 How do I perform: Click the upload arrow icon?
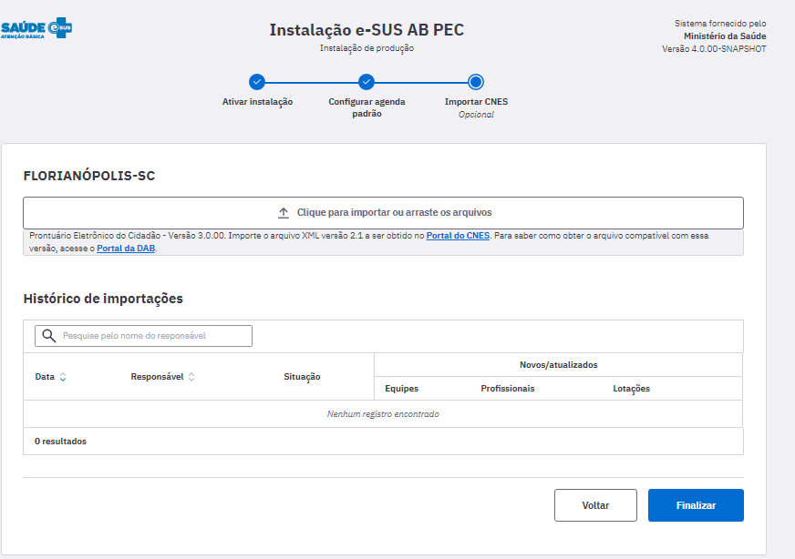[x=284, y=213]
